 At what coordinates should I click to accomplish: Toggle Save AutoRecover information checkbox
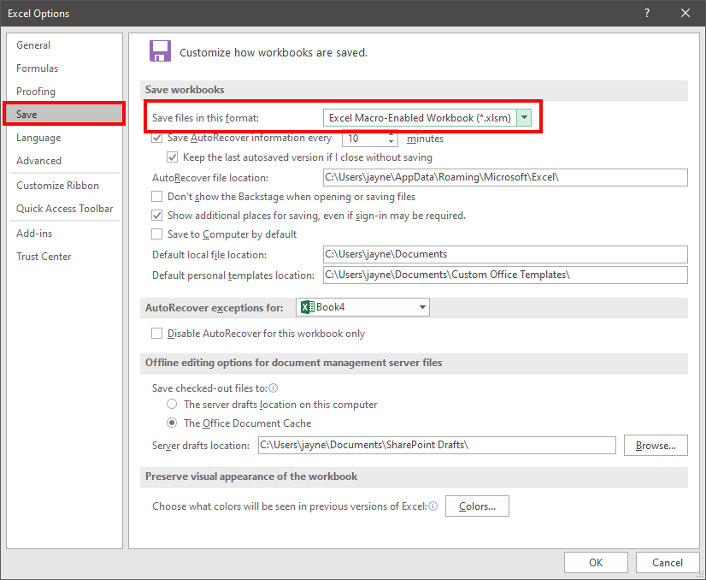(x=156, y=138)
